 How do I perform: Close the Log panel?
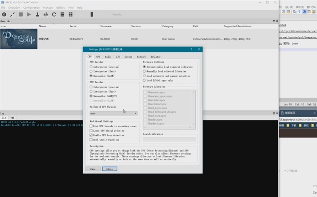[277, 113]
